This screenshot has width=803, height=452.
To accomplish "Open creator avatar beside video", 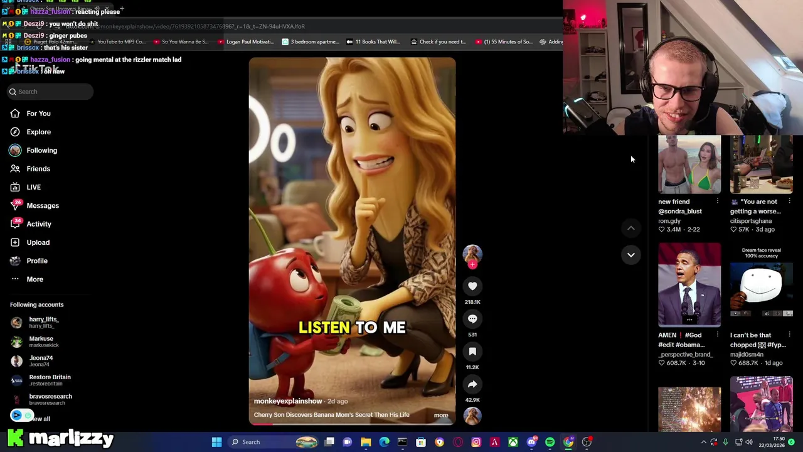I will point(472,254).
